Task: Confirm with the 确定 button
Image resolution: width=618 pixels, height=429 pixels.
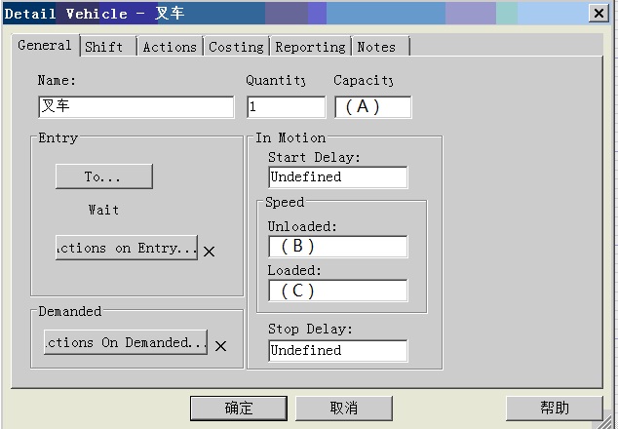Action: pos(239,408)
